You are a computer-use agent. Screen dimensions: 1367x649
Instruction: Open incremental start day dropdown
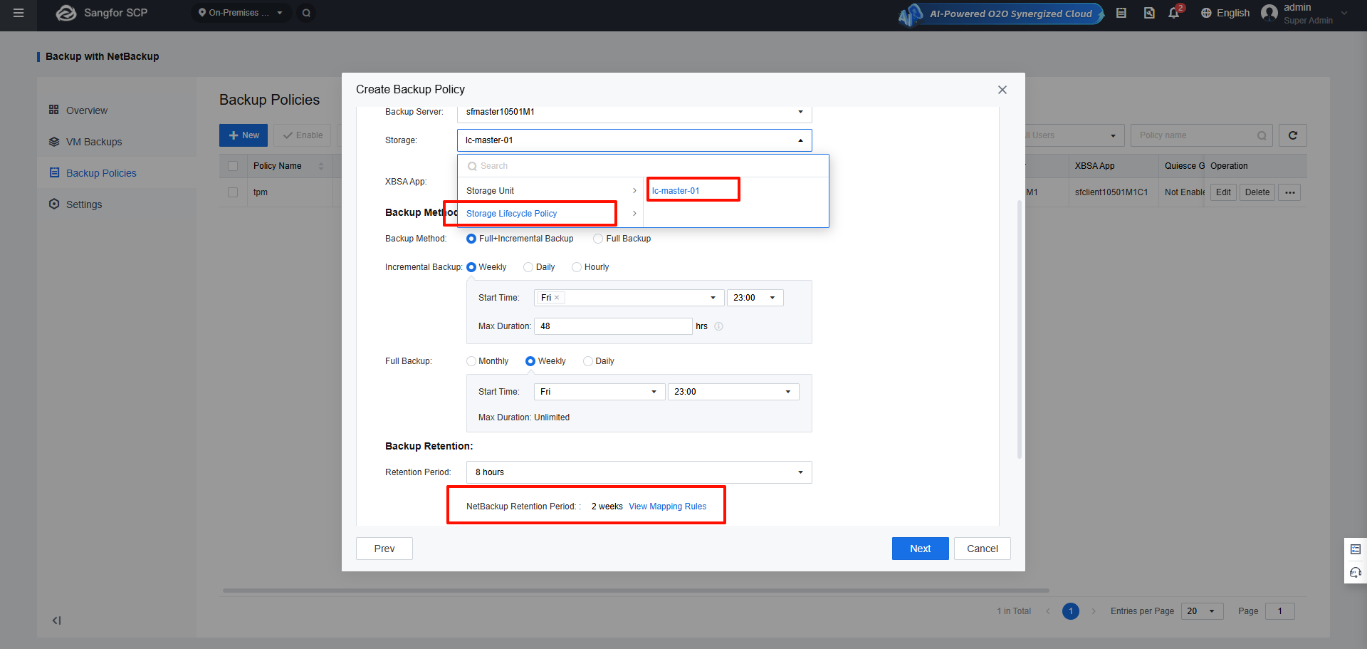click(629, 298)
